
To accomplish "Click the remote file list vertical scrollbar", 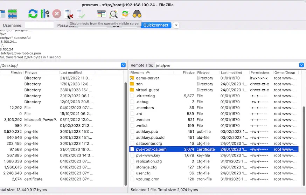I will coord(304,146).
